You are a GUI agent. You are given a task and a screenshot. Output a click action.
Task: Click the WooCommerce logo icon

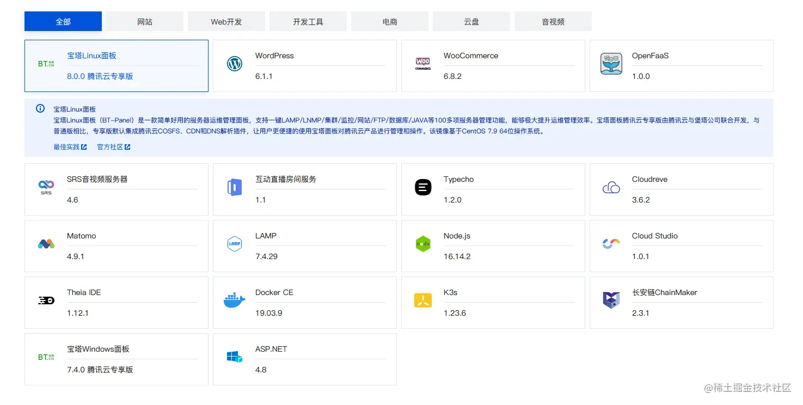pos(423,64)
